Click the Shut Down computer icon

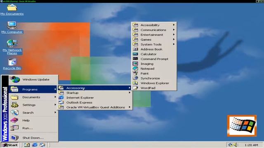[14, 138]
